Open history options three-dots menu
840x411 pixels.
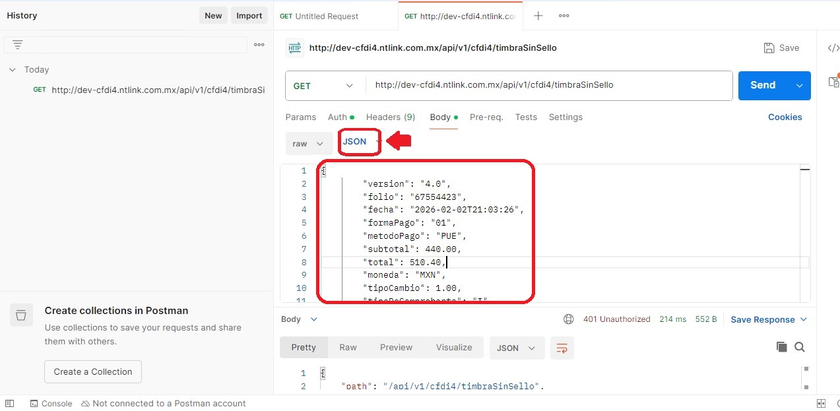pos(259,45)
